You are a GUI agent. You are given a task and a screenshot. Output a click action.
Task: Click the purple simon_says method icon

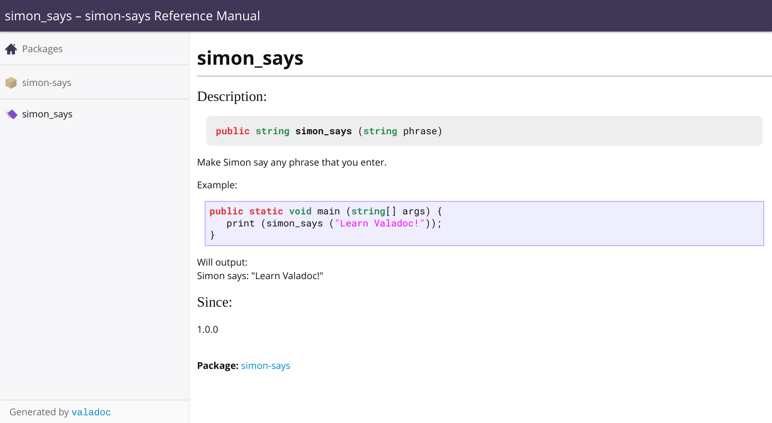coord(11,114)
